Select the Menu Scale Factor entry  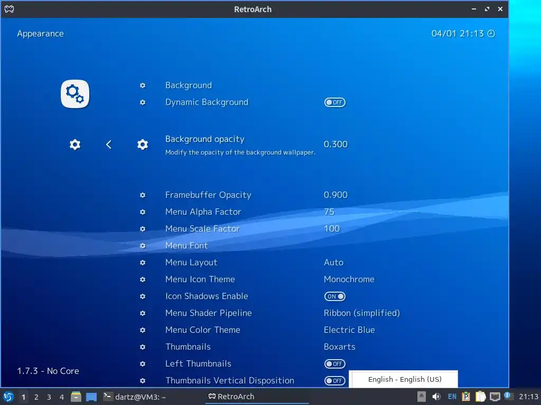202,229
